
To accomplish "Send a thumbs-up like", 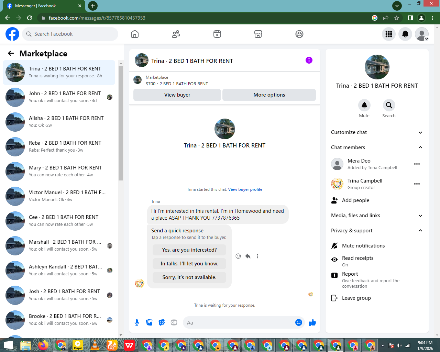I will coord(312,322).
